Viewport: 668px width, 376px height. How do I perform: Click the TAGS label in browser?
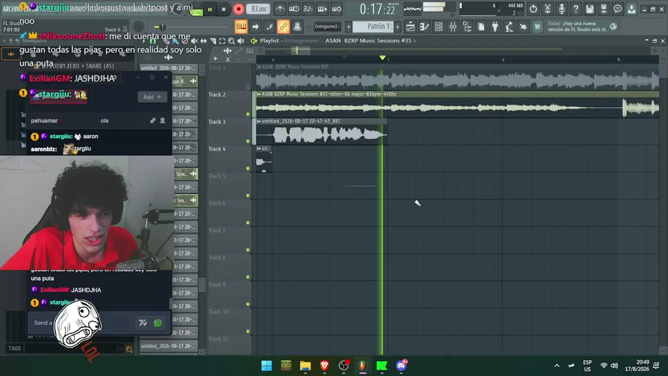tap(15, 348)
